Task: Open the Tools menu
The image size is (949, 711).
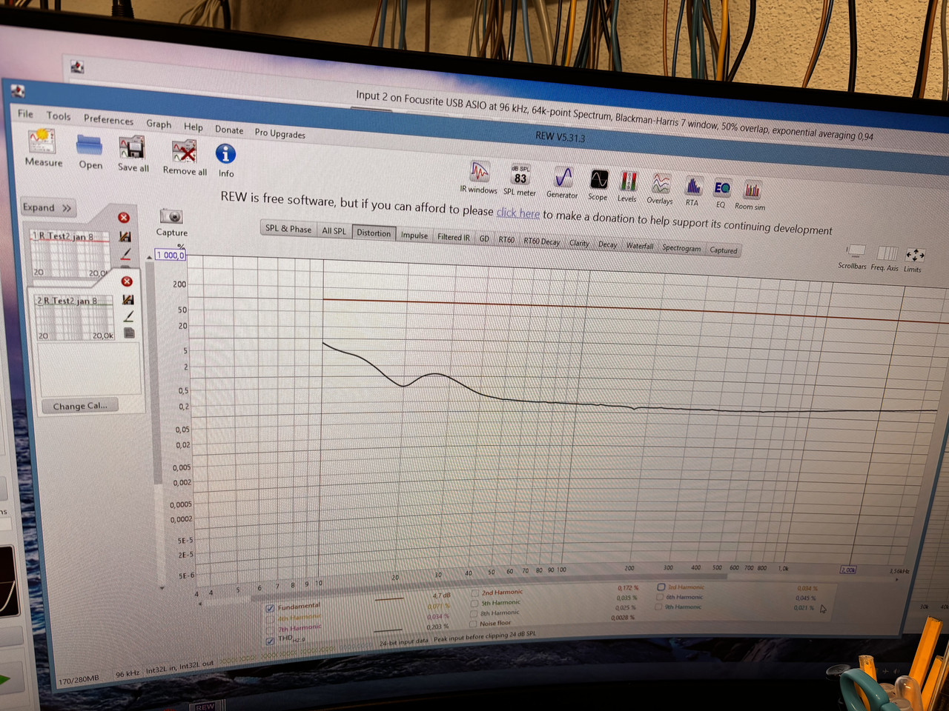Action: [x=59, y=116]
